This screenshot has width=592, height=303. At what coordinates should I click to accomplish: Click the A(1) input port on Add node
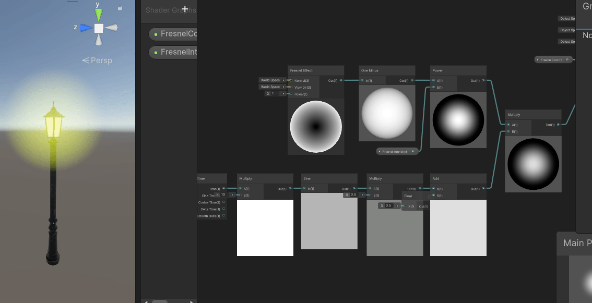tap(433, 188)
